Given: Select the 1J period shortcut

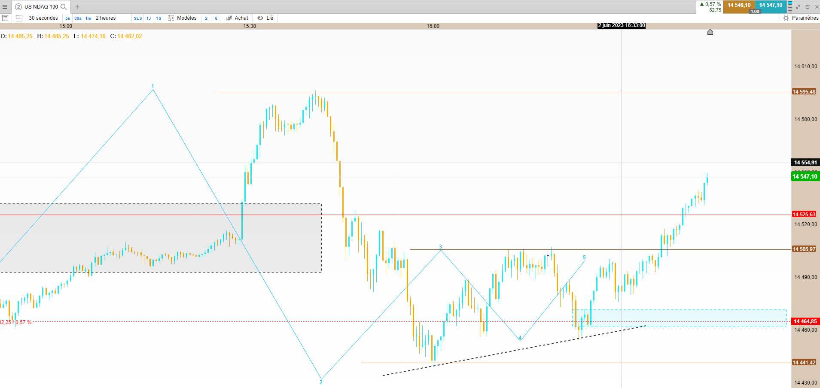Looking at the screenshot, I should (x=149, y=18).
